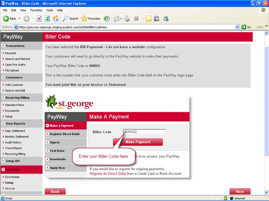The image size is (269, 201).
Task: Open the File Upload link
Action: click(x=12, y=70)
